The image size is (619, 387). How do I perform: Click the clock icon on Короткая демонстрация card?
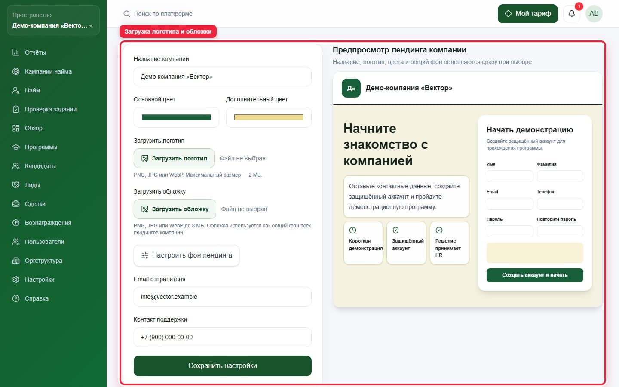tap(353, 230)
